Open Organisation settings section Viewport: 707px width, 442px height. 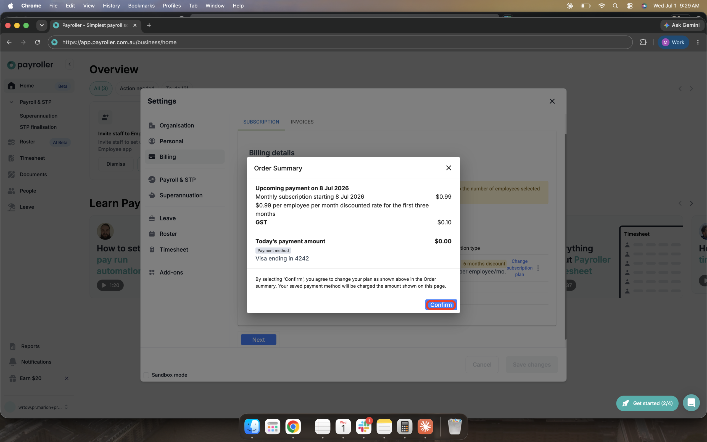(185, 125)
